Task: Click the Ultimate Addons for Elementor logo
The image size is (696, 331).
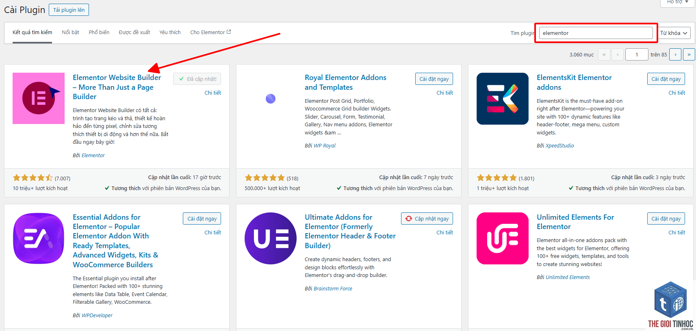Action: (271, 238)
